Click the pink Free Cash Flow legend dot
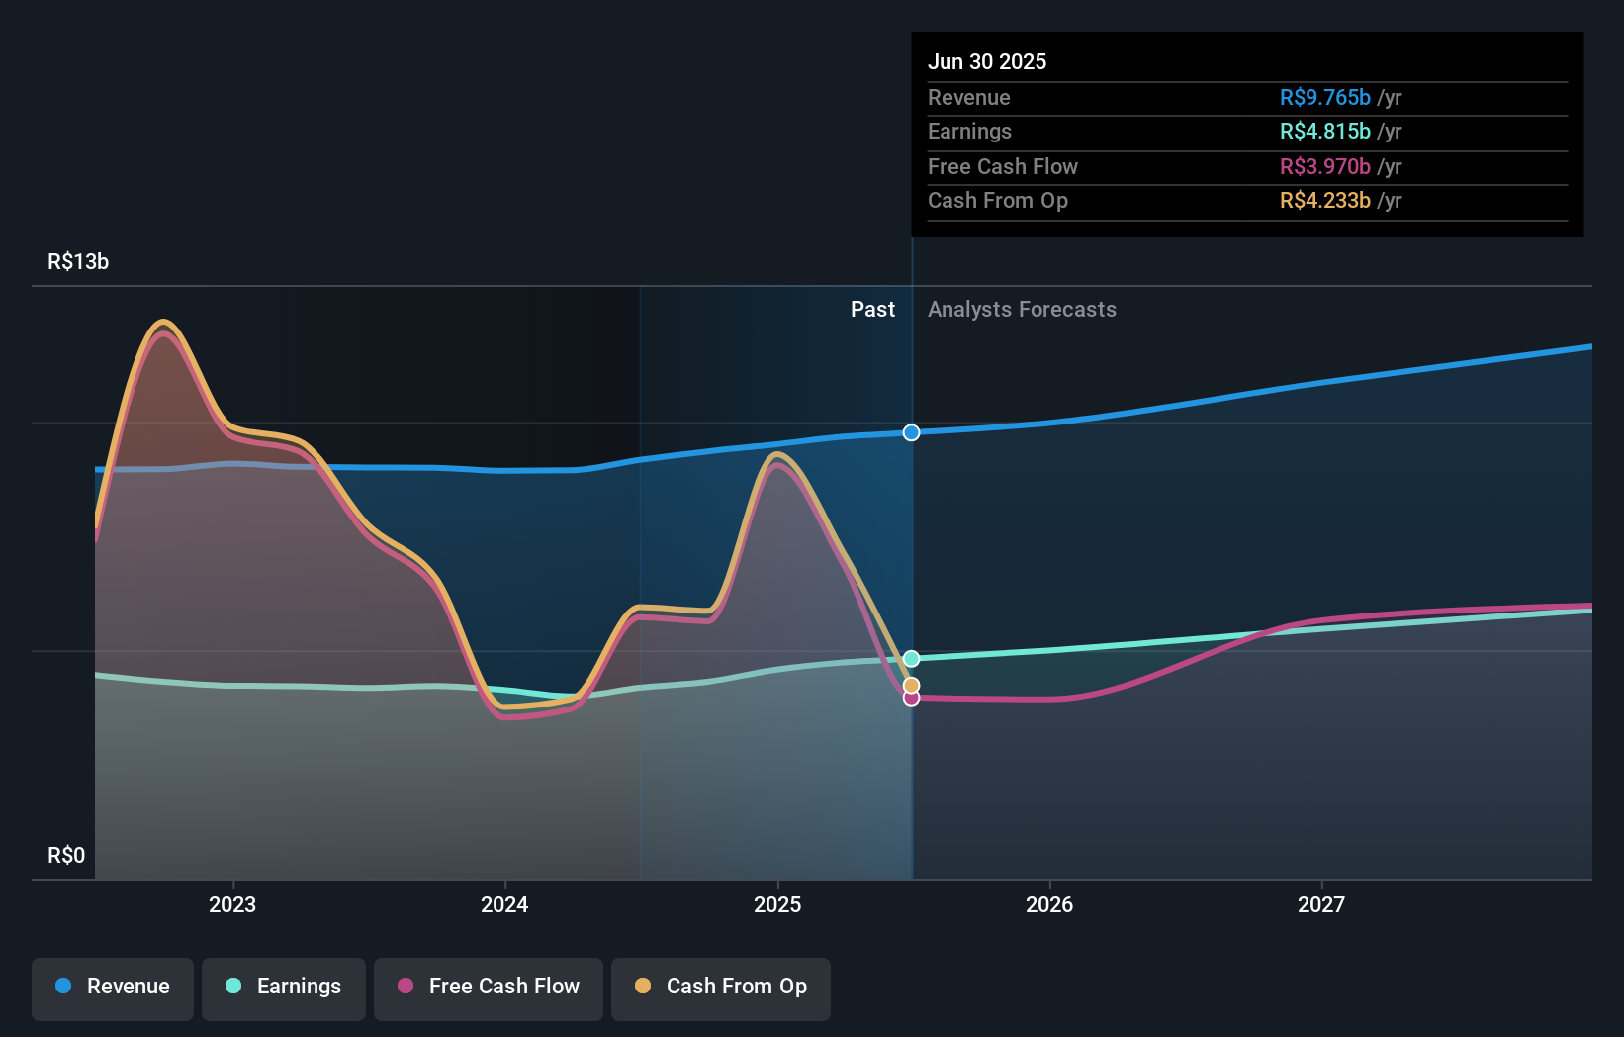Viewport: 1624px width, 1037px height. point(405,987)
